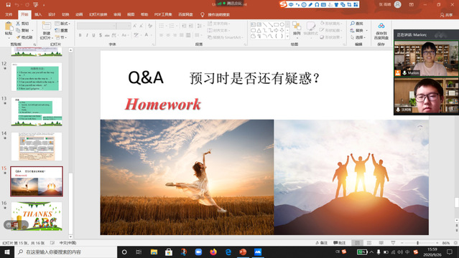
Task: Select the oval shape in shapes gallery
Action: pos(282,24)
